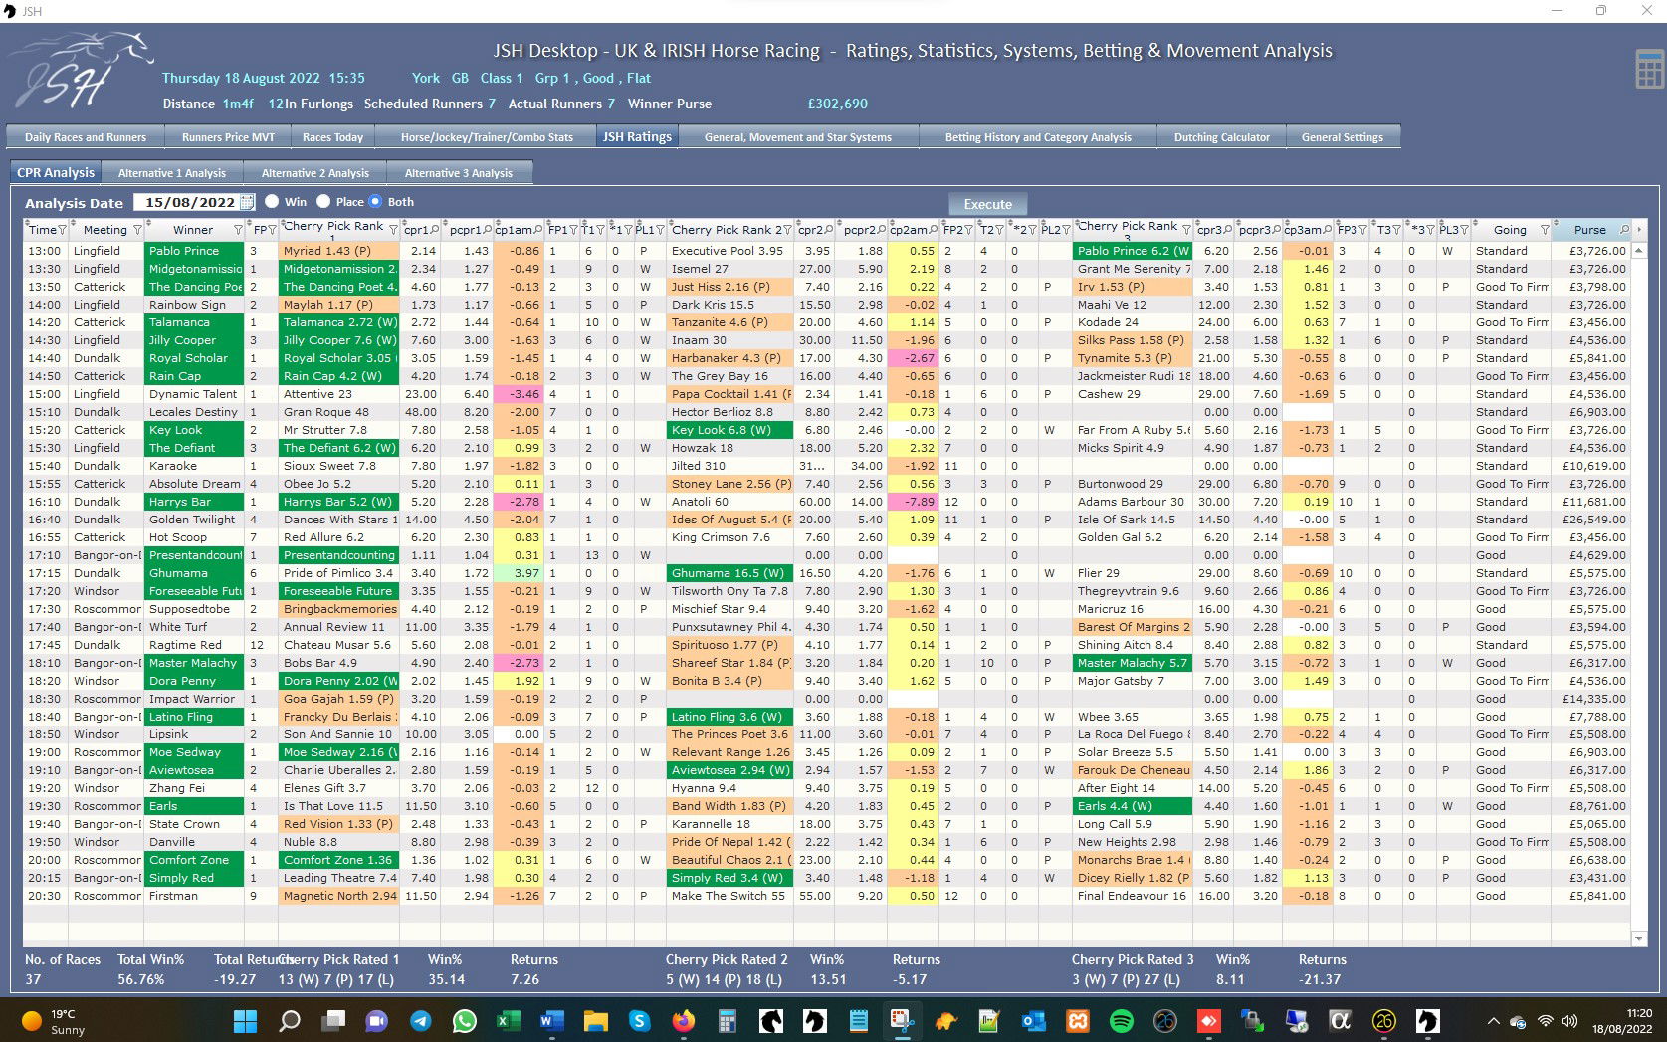Click the cp2am column search icon
The image size is (1667, 1042).
934,230
